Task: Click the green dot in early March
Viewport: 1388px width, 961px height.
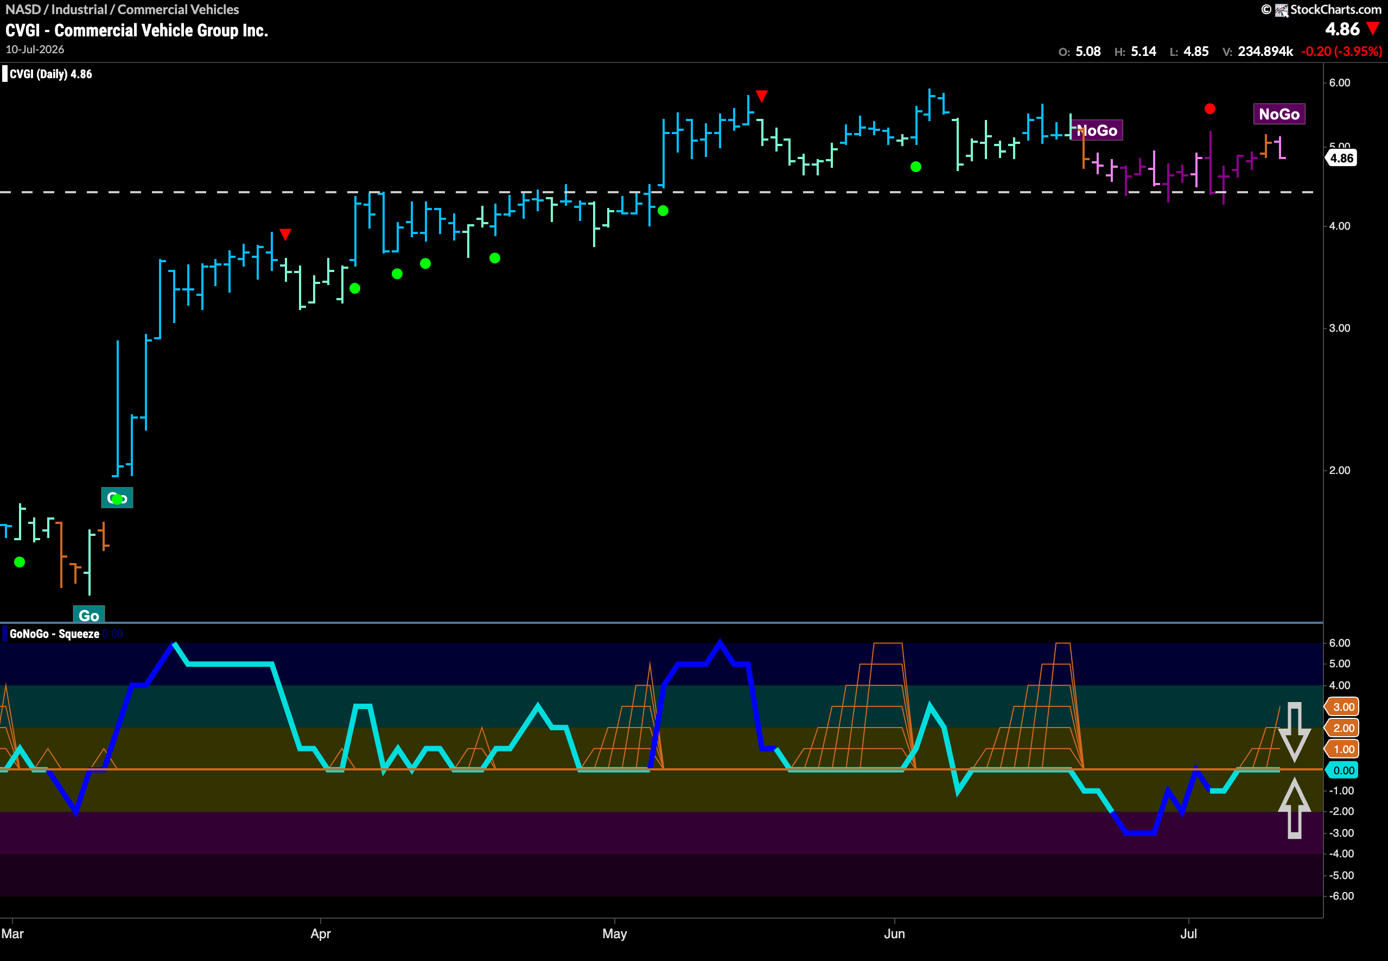Action: tap(19, 562)
